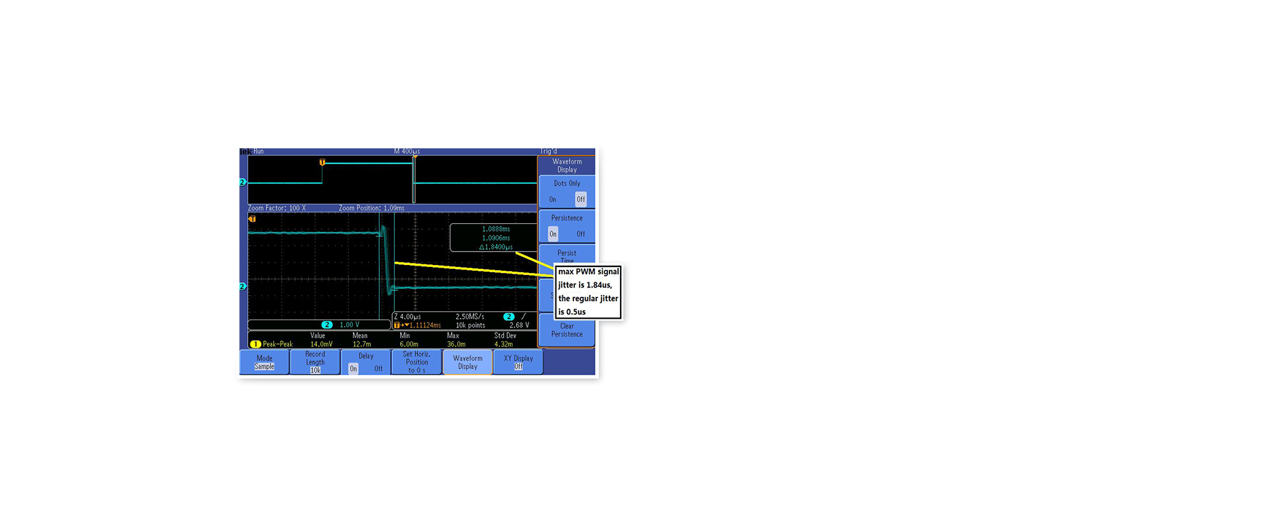Turn Dots Only to On
Screen dimensions: 1276x518
[552, 199]
